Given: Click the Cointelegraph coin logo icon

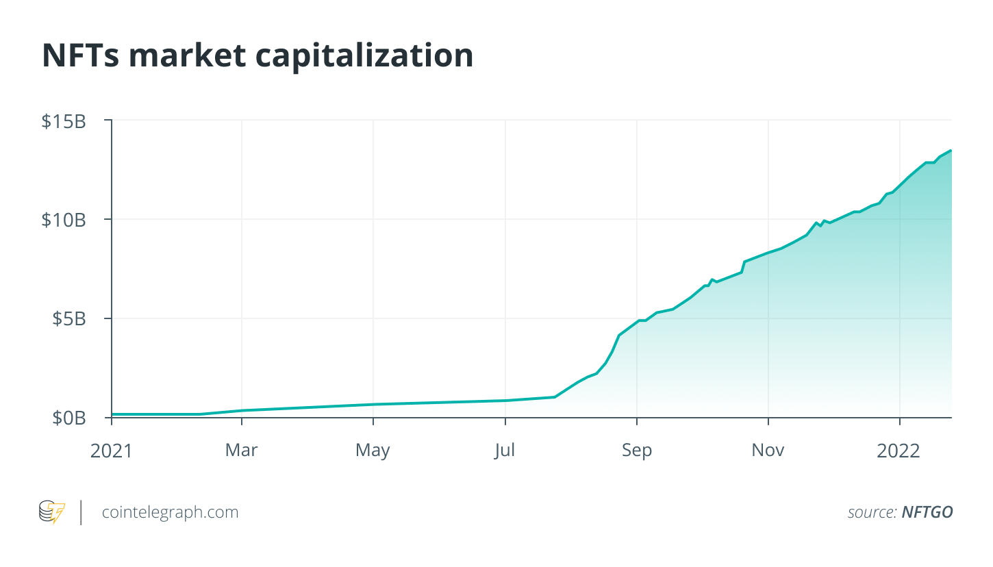Looking at the screenshot, I should [x=51, y=512].
